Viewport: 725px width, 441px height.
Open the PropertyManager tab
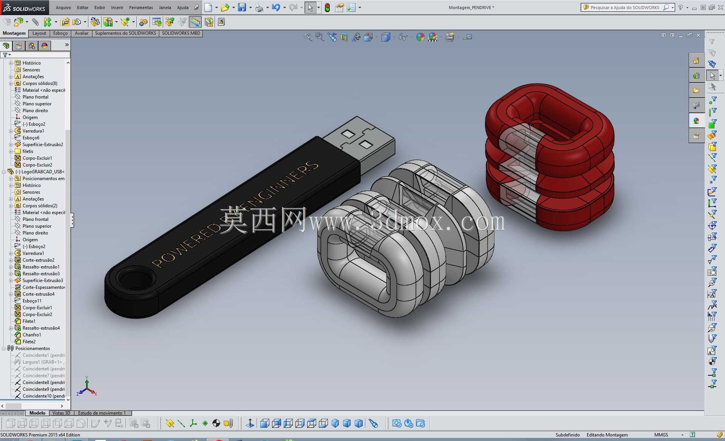pos(19,46)
